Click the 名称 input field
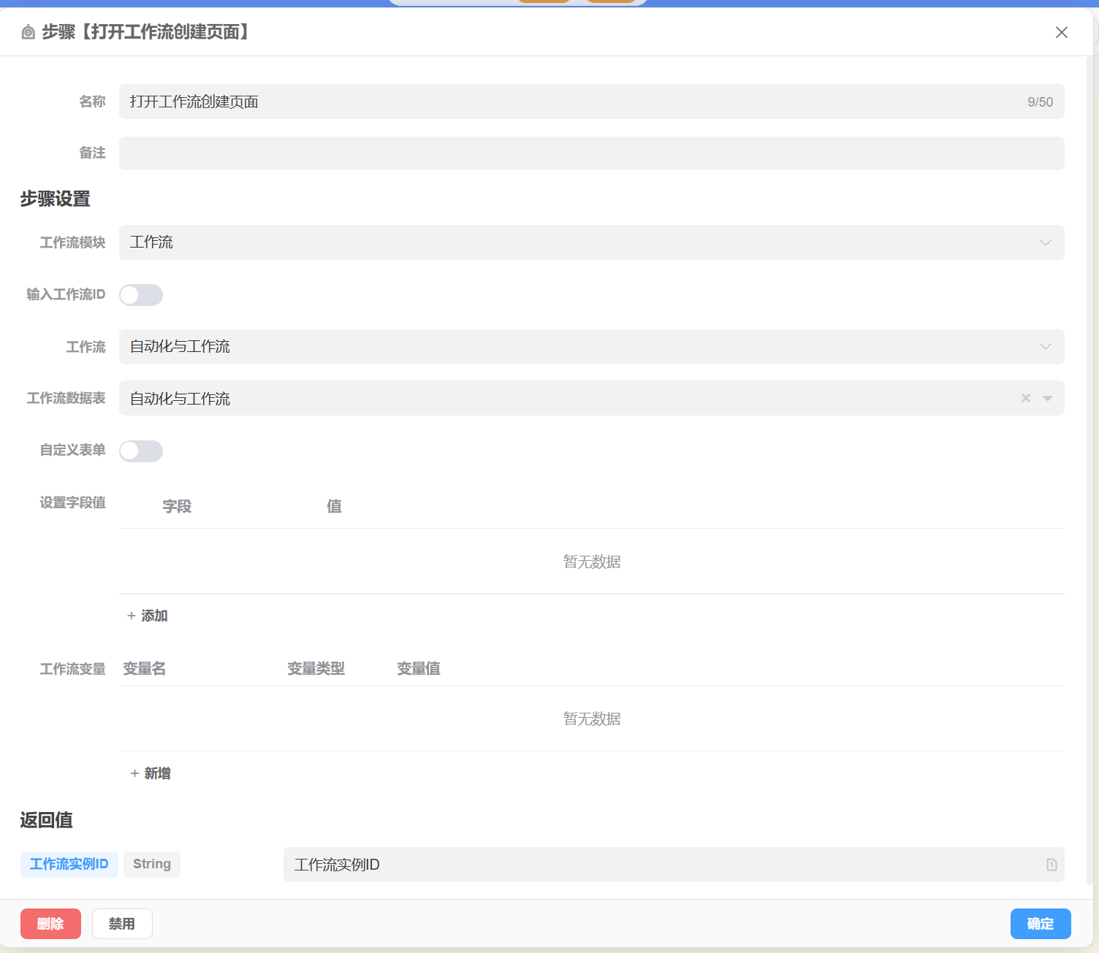 [570, 102]
